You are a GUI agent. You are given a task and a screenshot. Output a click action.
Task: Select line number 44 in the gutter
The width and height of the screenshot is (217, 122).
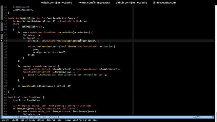pyautogui.click(x=5, y=41)
